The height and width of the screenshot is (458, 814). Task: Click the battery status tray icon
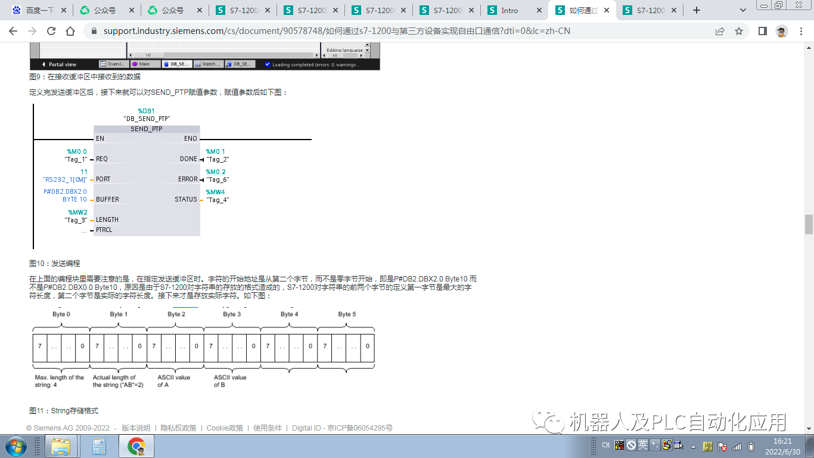point(751,446)
